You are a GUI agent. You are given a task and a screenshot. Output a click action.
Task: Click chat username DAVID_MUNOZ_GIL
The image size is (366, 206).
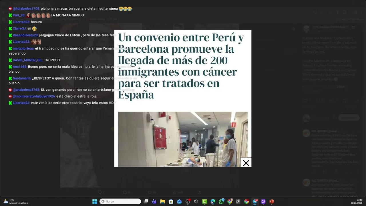pos(28,60)
